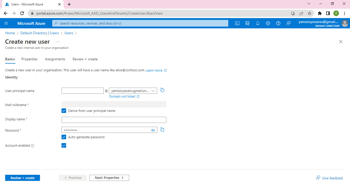Viewport: 350px width, 186px height.
Task: Reload the Azure portal page
Action: (x=22, y=13)
